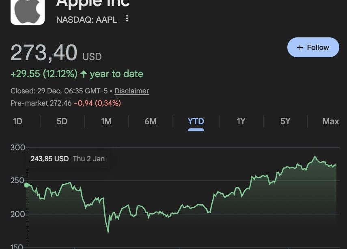Click the 273,40 stock price
Screen dimensions: 347x249
coord(44,53)
